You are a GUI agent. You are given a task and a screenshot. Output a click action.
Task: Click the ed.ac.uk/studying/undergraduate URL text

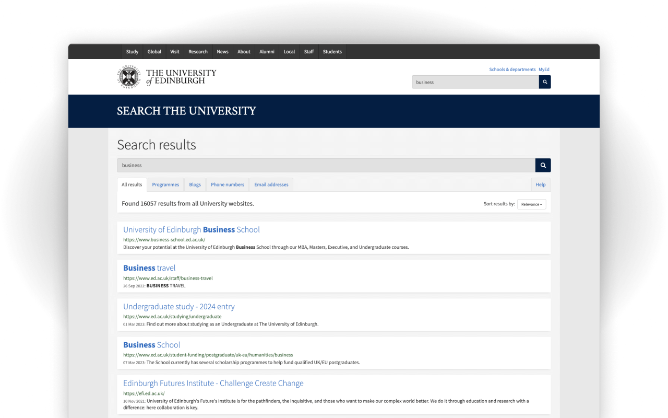pos(172,317)
